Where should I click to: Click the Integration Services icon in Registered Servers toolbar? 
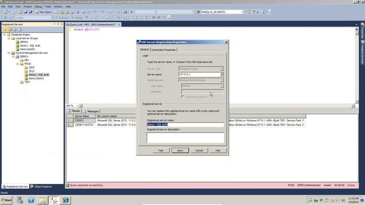tap(20, 30)
